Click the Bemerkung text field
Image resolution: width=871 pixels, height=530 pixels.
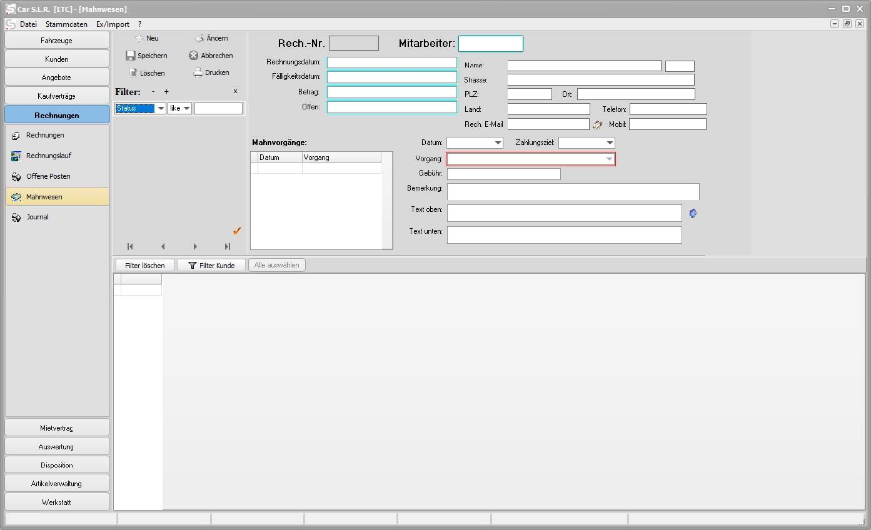[x=573, y=192]
